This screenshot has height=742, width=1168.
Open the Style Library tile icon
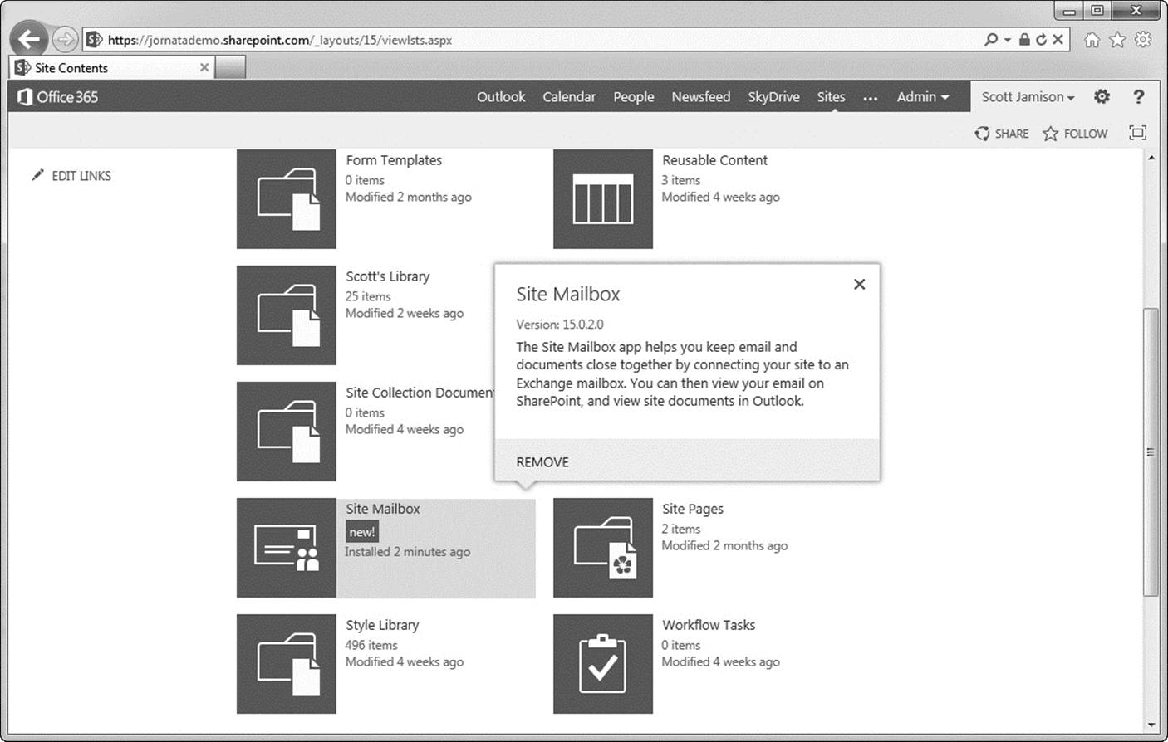click(x=287, y=664)
